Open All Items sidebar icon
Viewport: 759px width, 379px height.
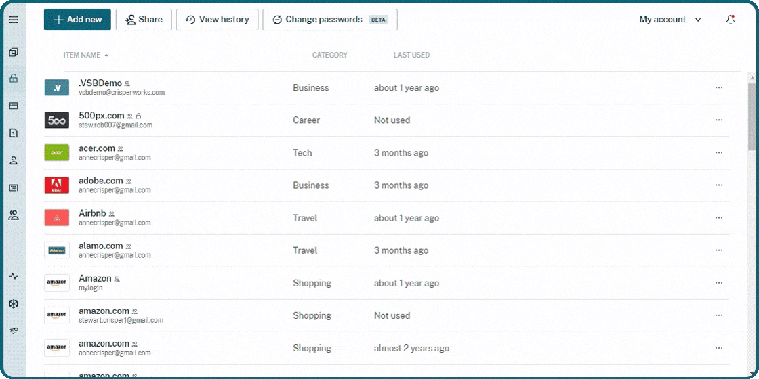coord(14,52)
